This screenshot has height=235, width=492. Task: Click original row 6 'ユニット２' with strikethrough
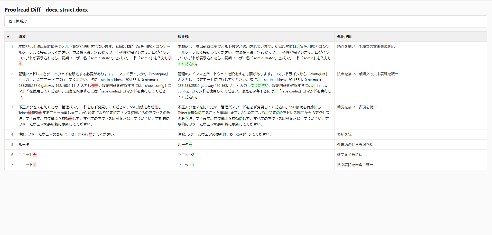[x=27, y=155]
